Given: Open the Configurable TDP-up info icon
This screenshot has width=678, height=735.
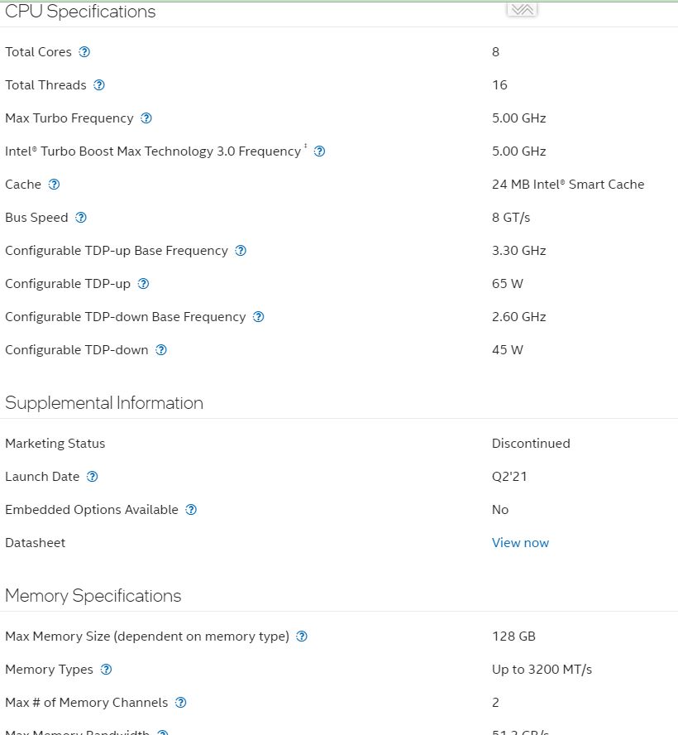Looking at the screenshot, I should point(143,284).
